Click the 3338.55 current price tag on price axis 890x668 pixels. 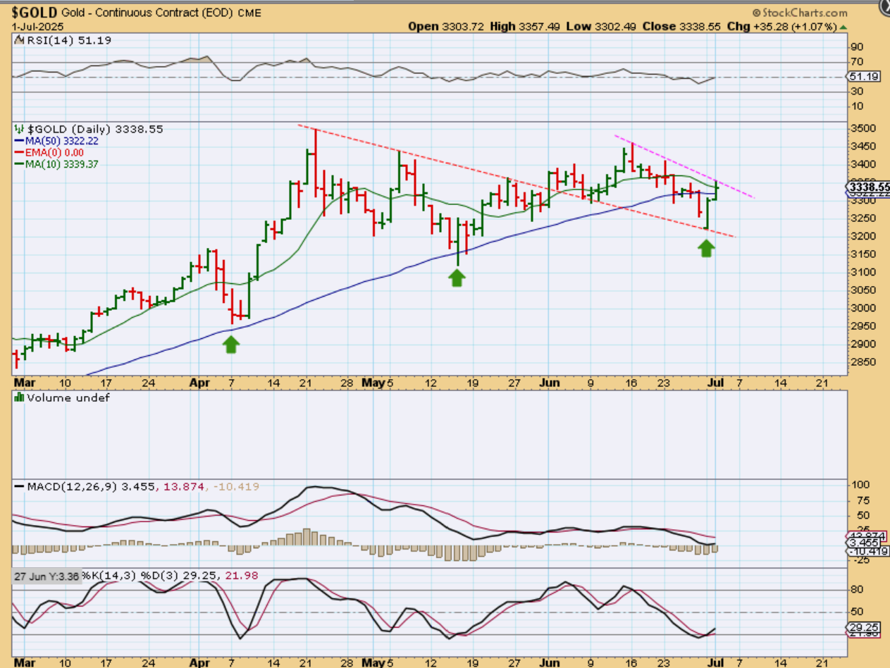tap(866, 187)
